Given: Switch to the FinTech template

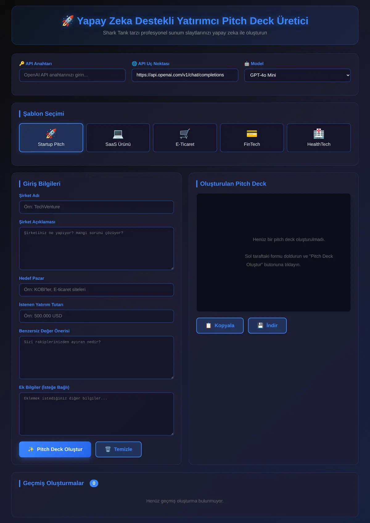Looking at the screenshot, I should pos(252,138).
